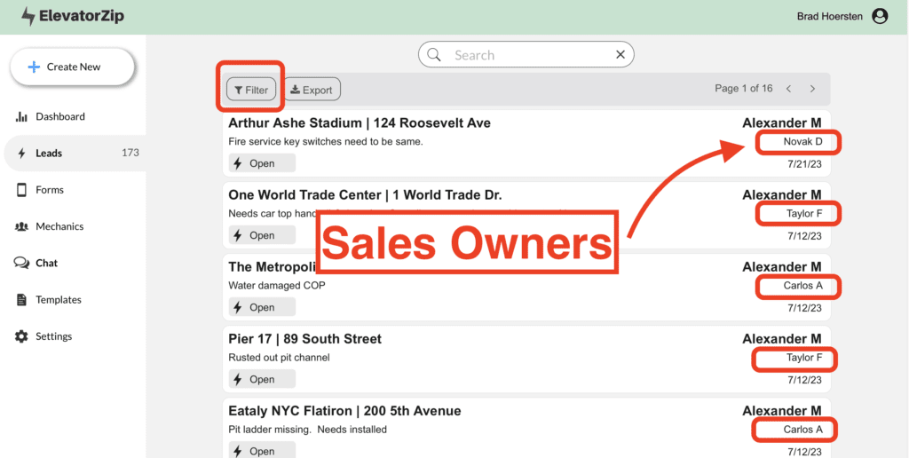Viewport: 909px width, 458px height.
Task: Export the leads list
Action: click(312, 90)
